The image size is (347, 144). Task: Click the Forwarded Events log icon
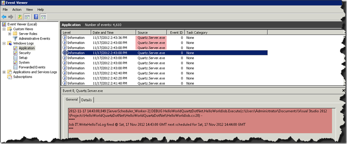[15, 67]
